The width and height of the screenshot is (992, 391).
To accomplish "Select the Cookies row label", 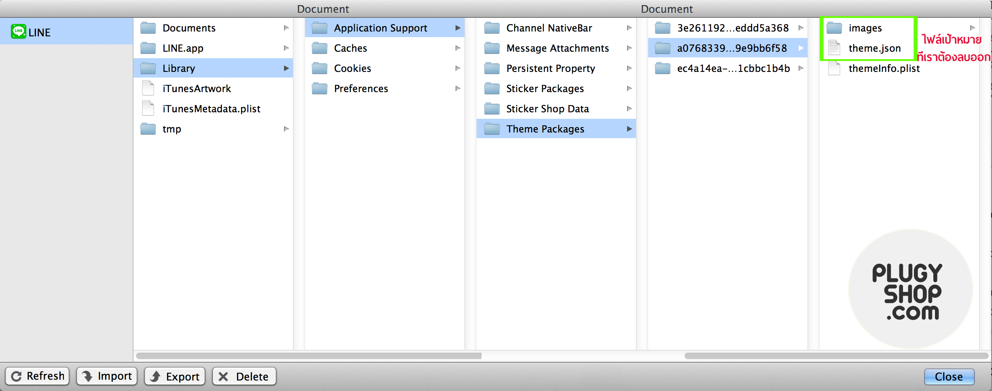I will point(352,68).
